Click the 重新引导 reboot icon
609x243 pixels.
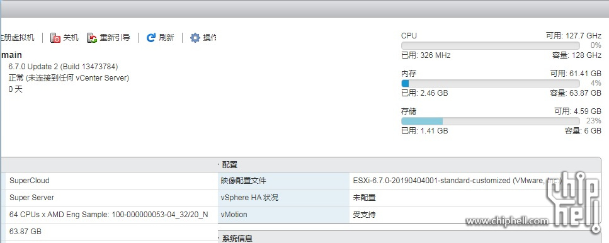point(92,38)
